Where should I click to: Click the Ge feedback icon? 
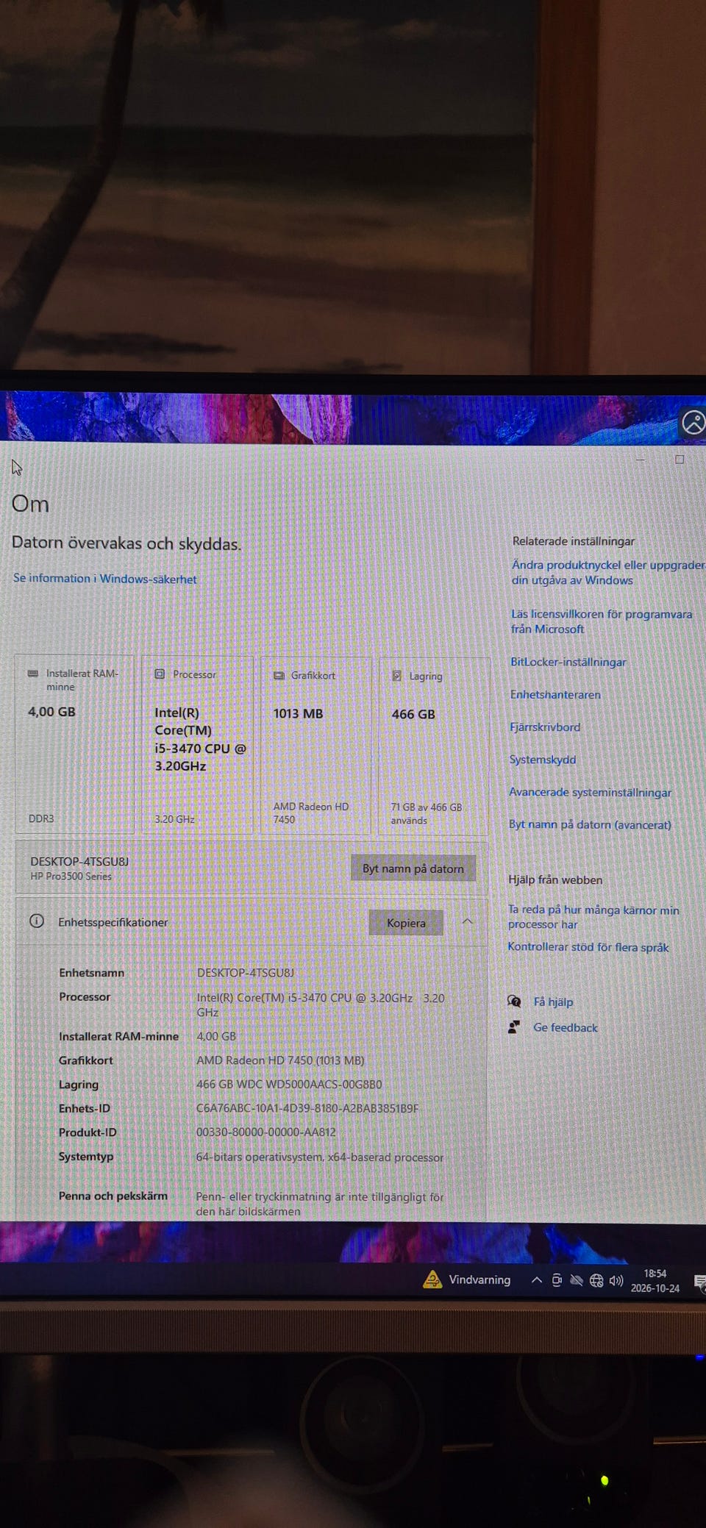click(x=514, y=1027)
